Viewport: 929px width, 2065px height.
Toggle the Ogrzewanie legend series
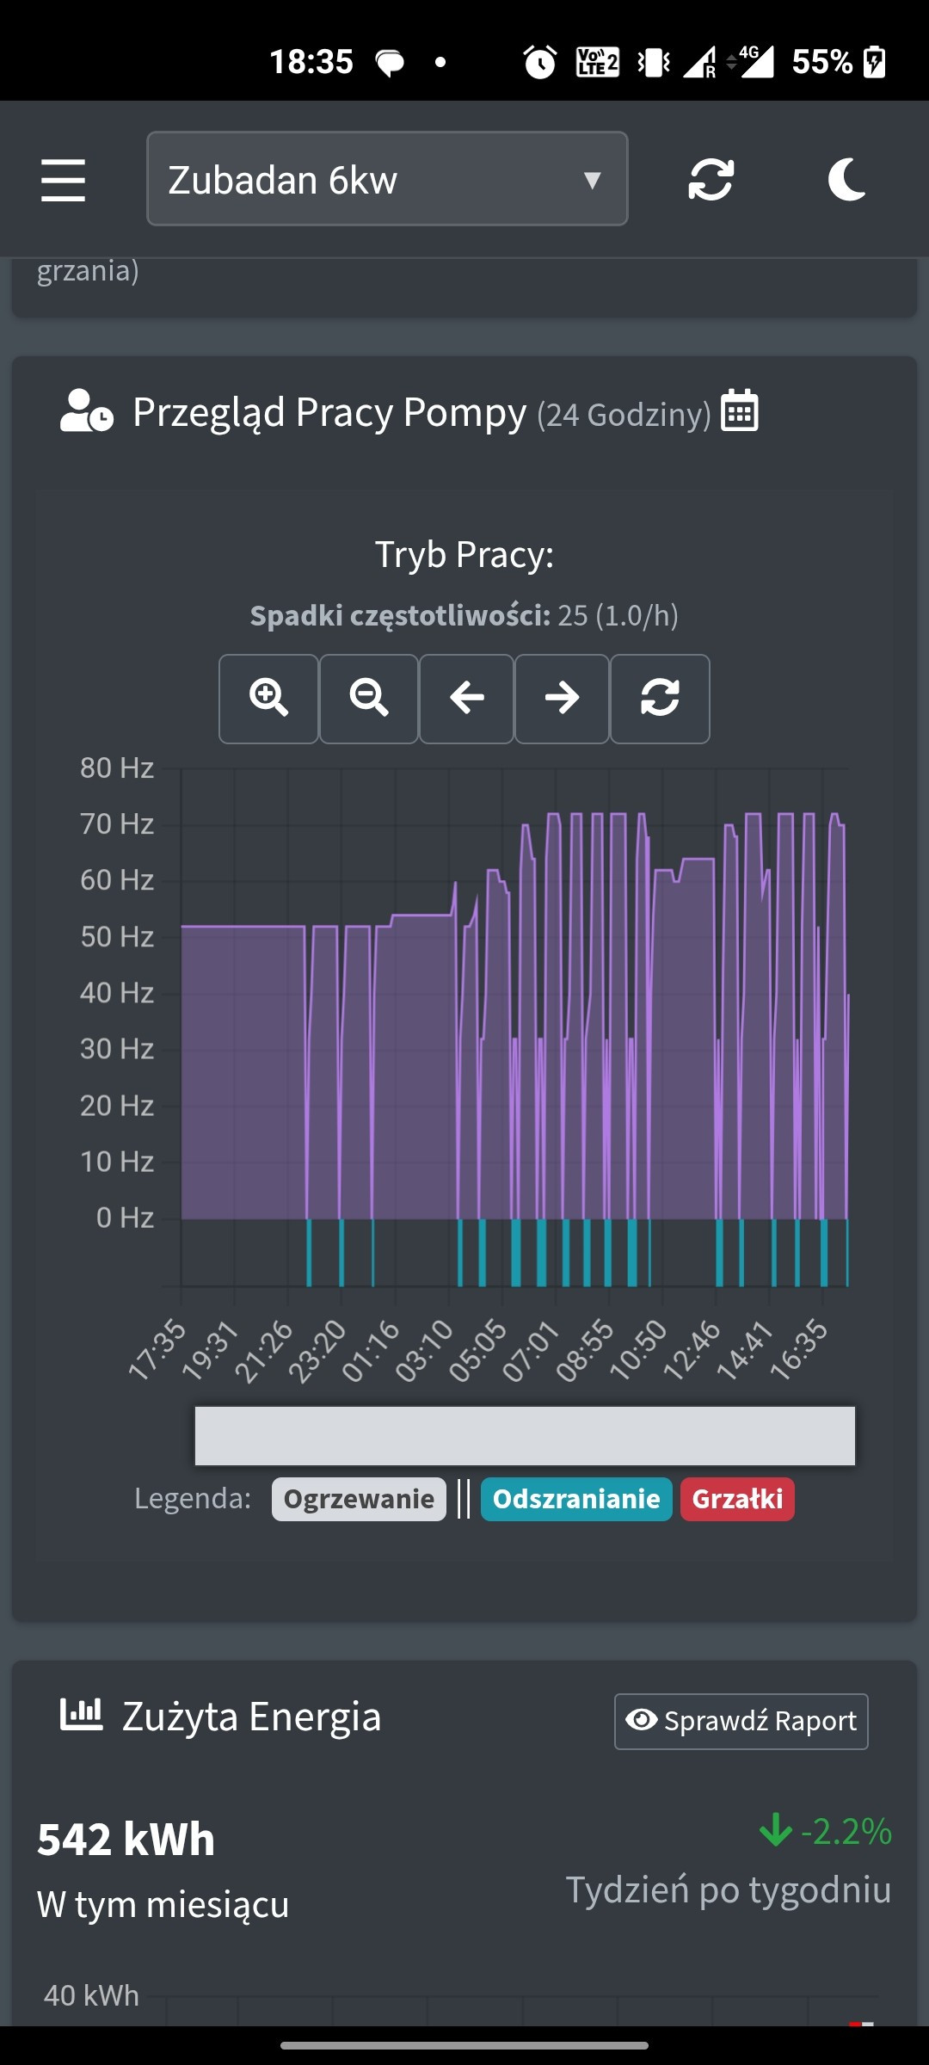(359, 1499)
